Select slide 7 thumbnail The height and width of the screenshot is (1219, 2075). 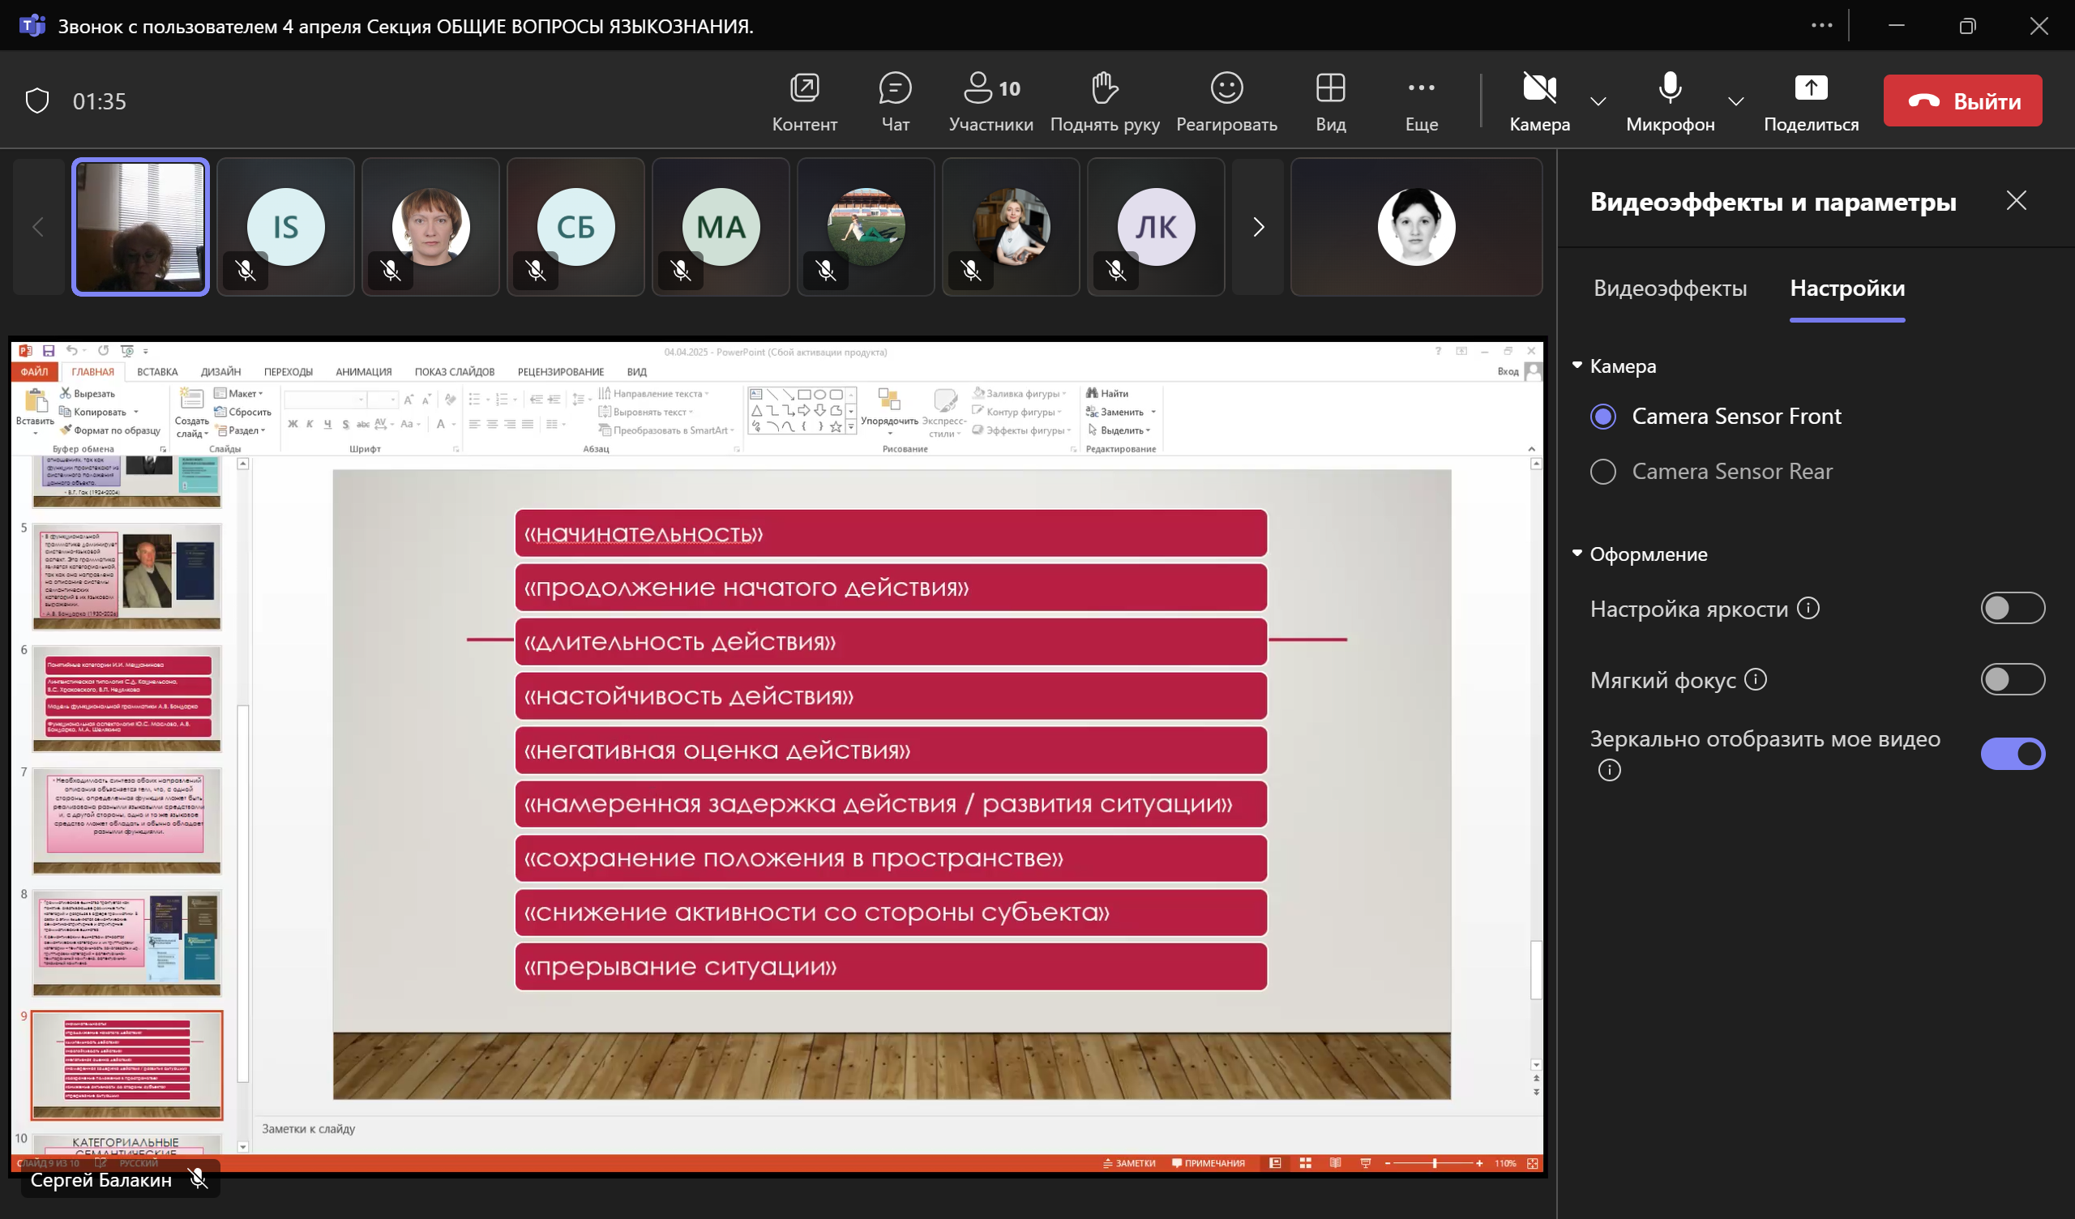126,820
